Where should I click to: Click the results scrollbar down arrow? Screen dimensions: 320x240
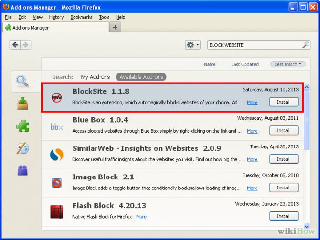(x=307, y=226)
